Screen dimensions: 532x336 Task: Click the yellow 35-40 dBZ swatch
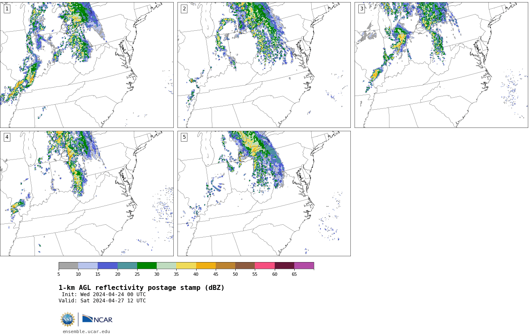pos(186,266)
